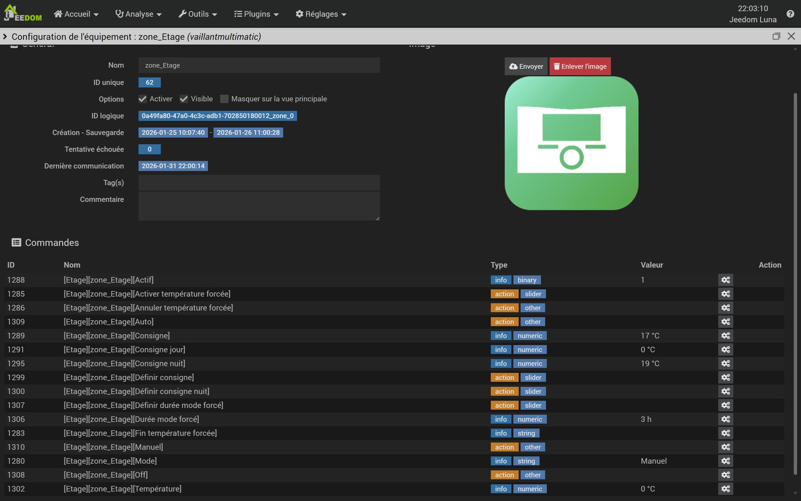Uncheck the Activer checkbox

point(143,99)
